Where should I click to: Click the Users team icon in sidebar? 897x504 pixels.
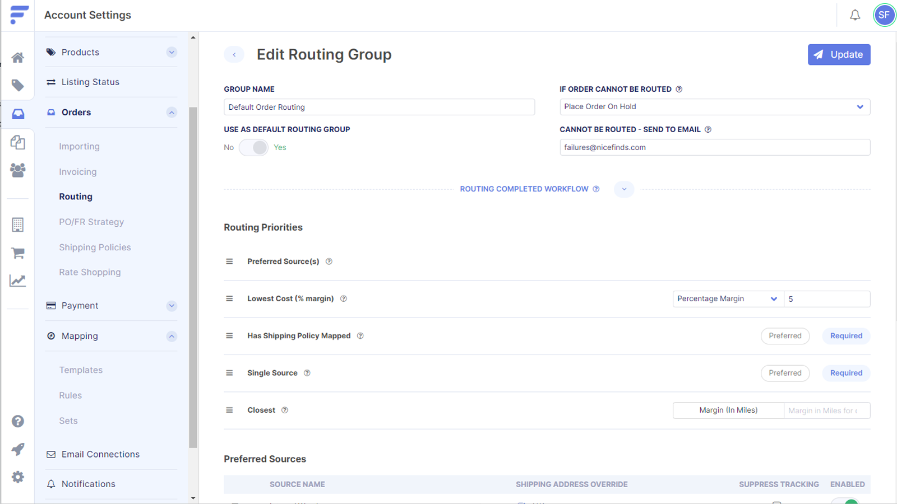[x=17, y=171]
